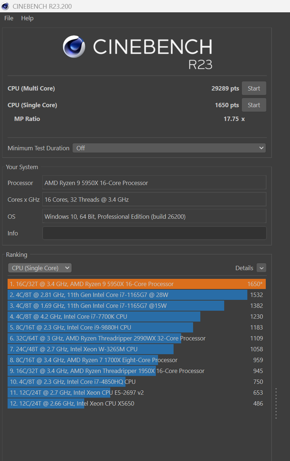Select ranking row 7 Intel Xeon W-3265M
The height and width of the screenshot is (461, 290).
137,349
